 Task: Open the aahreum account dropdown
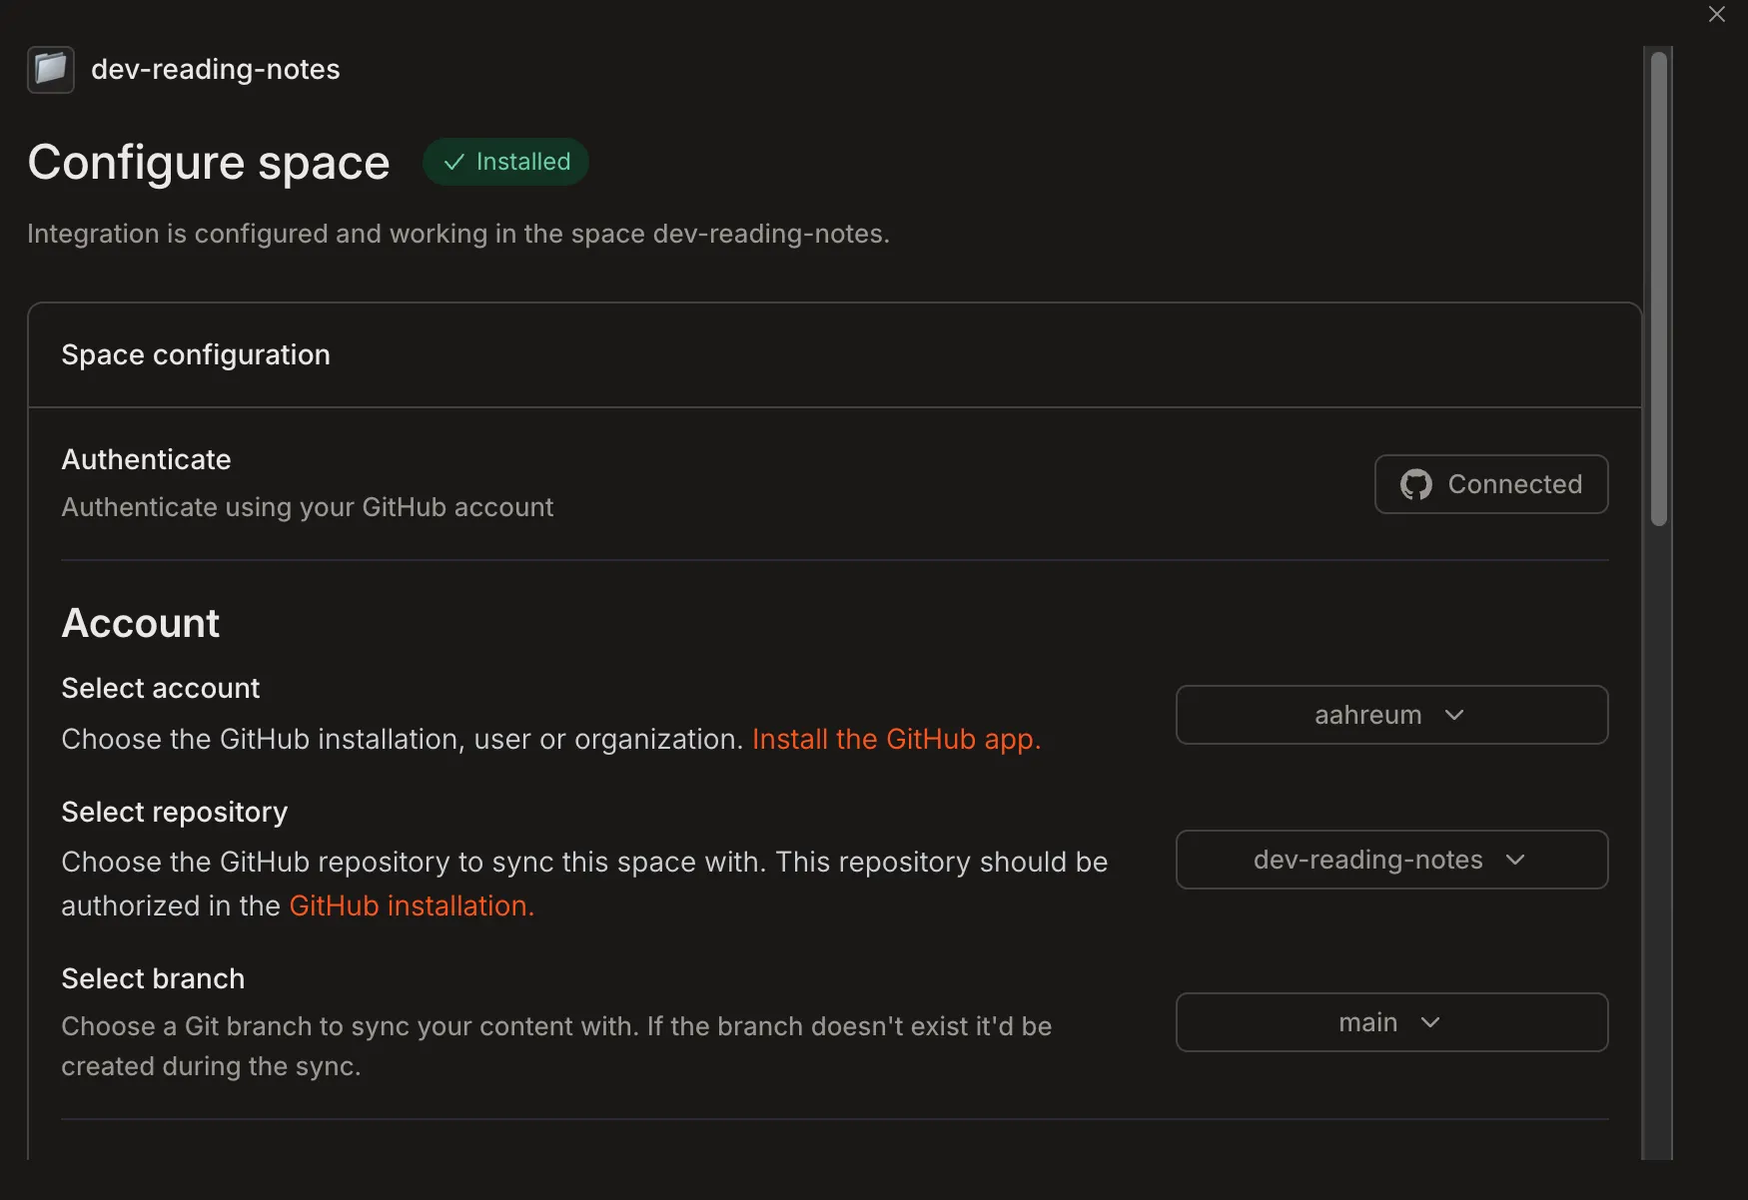(x=1391, y=715)
